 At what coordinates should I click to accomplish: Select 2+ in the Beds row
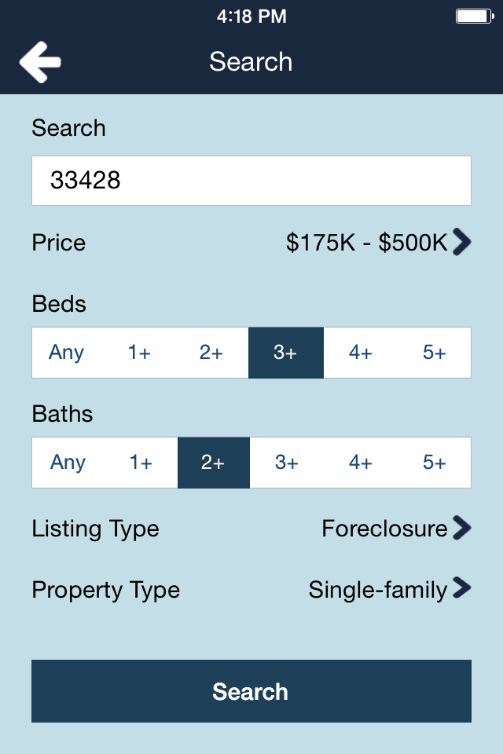pos(211,353)
